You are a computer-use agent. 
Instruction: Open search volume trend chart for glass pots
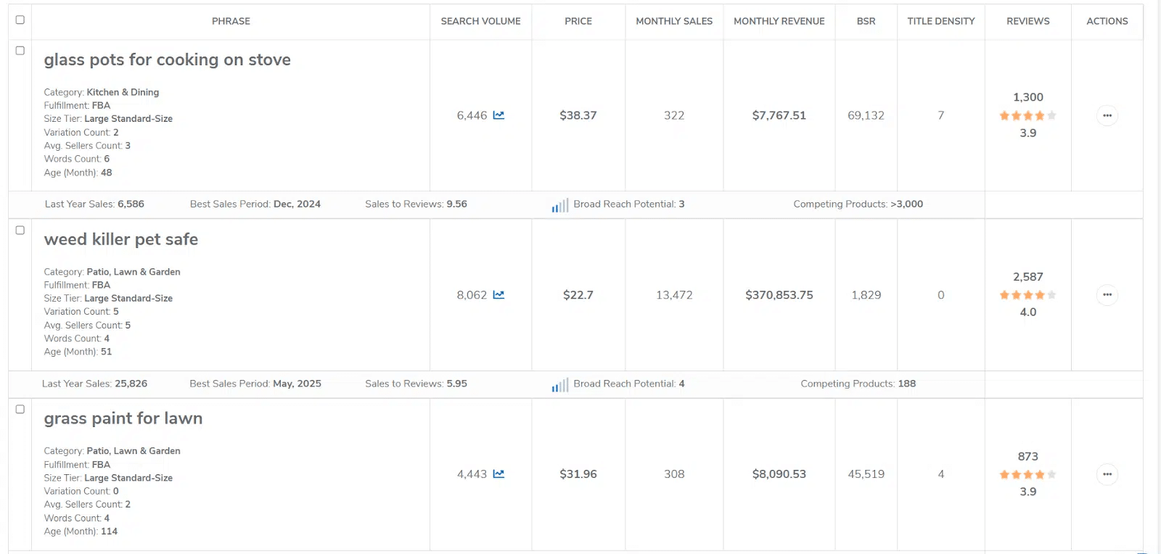(499, 115)
